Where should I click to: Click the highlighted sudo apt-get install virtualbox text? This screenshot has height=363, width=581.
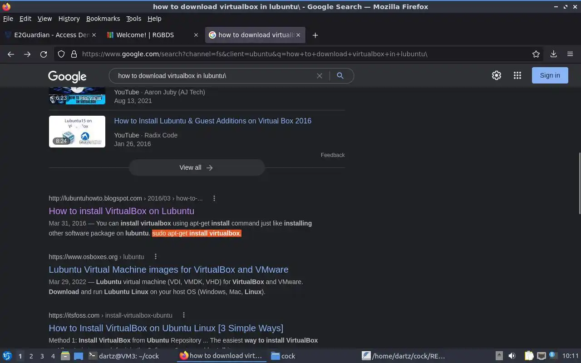(x=197, y=233)
